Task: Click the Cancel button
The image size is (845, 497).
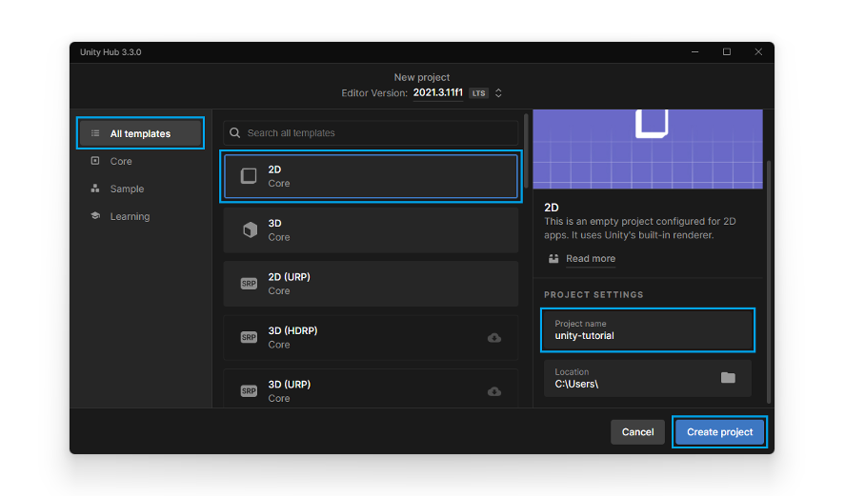Action: pyautogui.click(x=637, y=432)
